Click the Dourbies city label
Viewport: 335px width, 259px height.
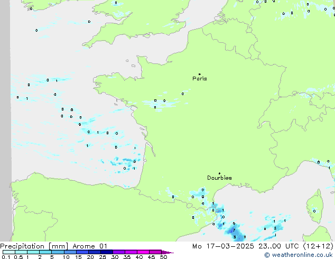(x=219, y=178)
